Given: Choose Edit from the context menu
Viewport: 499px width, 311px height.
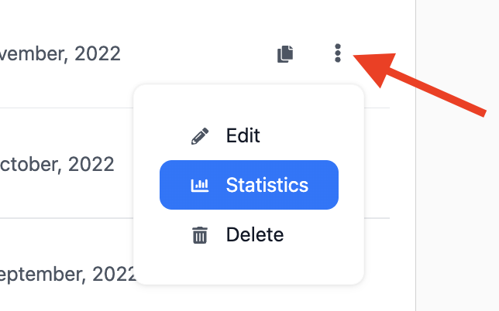Looking at the screenshot, I should 243,136.
